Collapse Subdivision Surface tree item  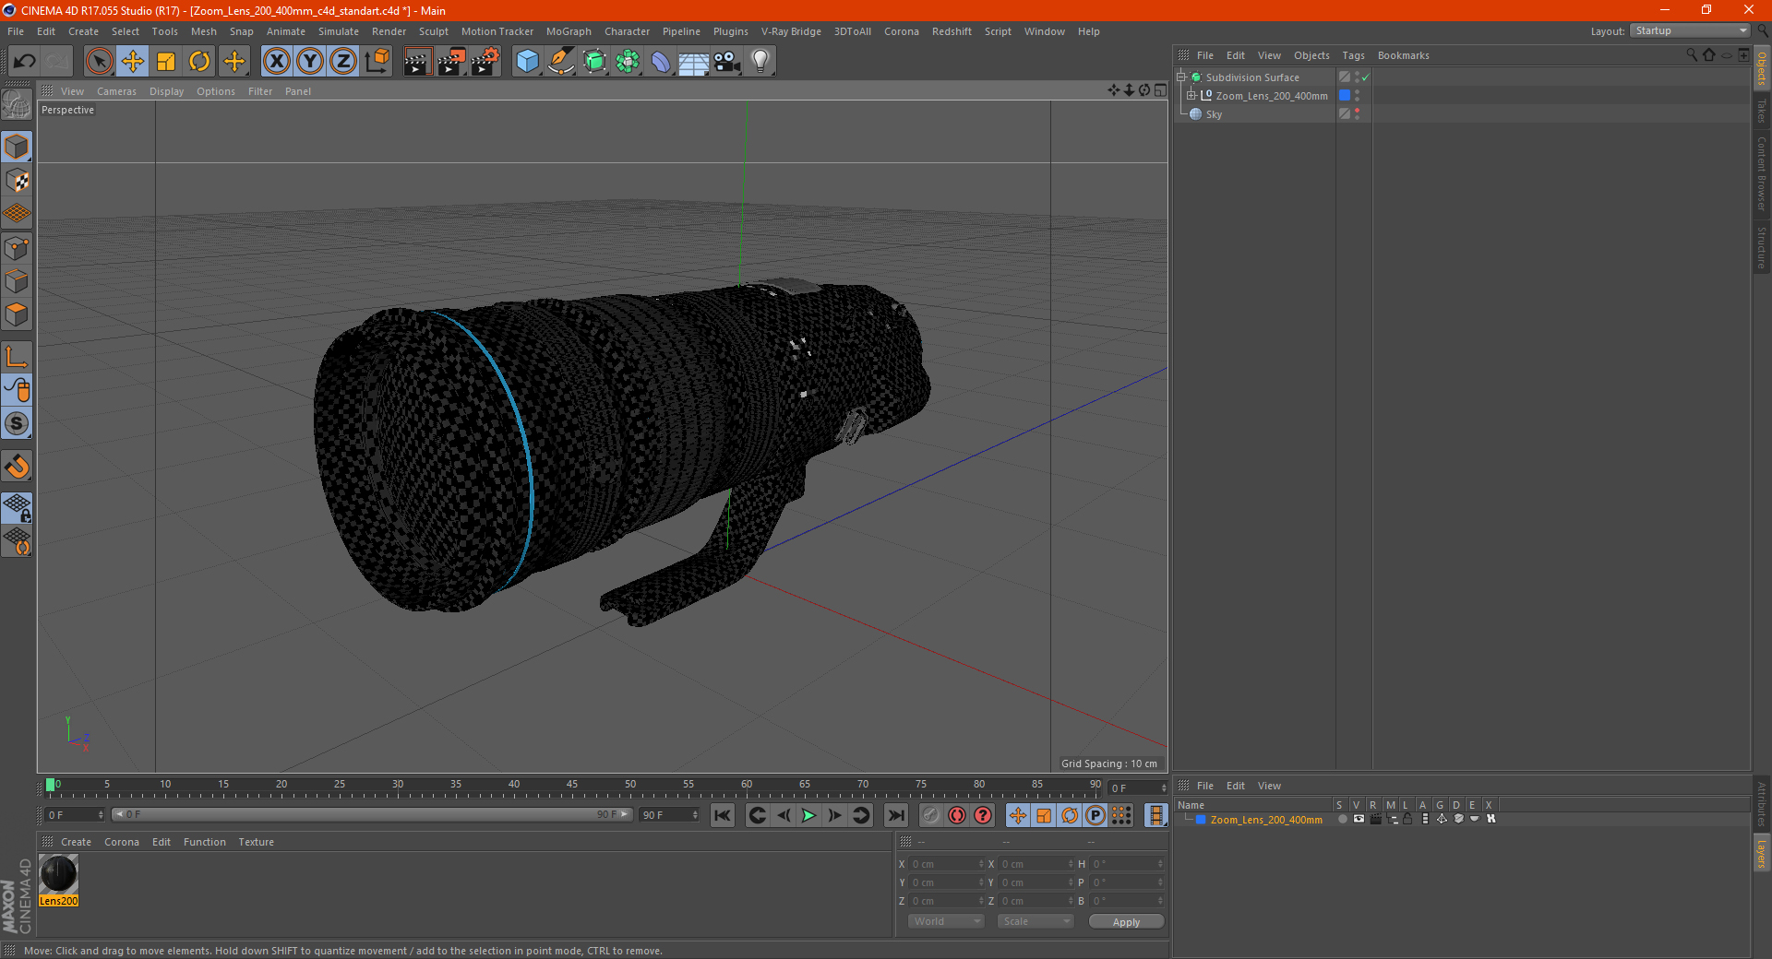tap(1180, 77)
